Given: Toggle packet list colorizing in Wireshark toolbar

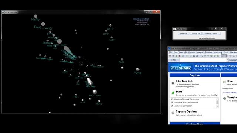Looking at the screenshot, I should coord(223,56).
